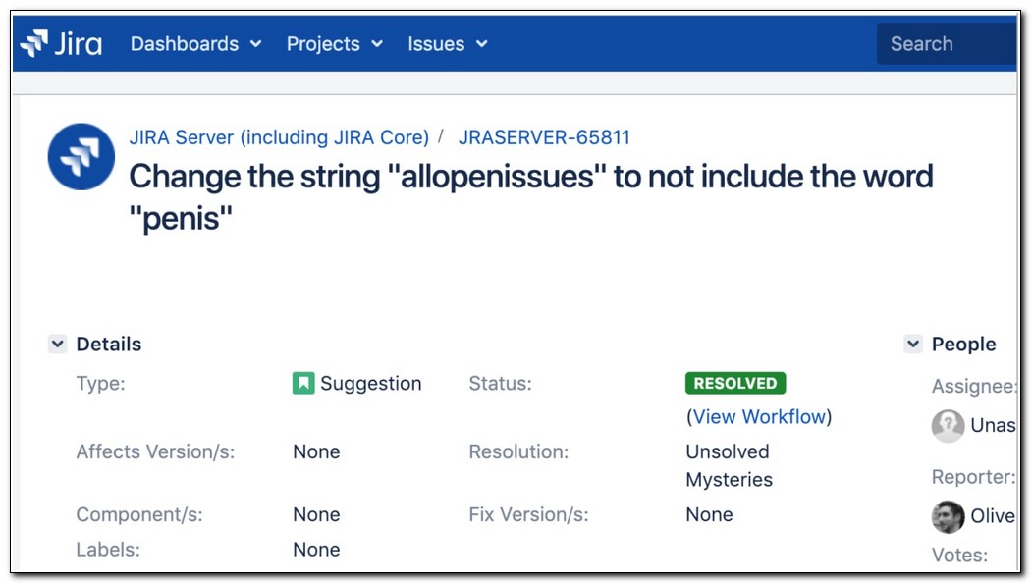Click the People section heading
The image size is (1032, 584).
(x=963, y=345)
